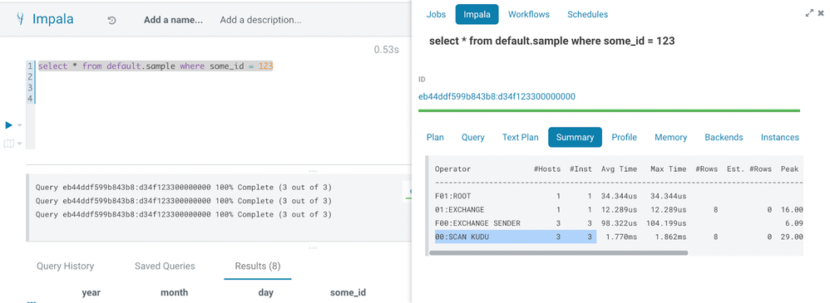Open execute options dropdown arrow
Image resolution: width=830 pixels, height=303 pixels.
pos(20,125)
